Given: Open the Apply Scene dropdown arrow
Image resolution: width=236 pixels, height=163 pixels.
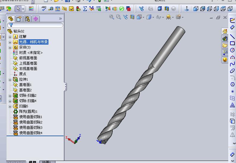Looking at the screenshot, I should pyautogui.click(x=173, y=17).
